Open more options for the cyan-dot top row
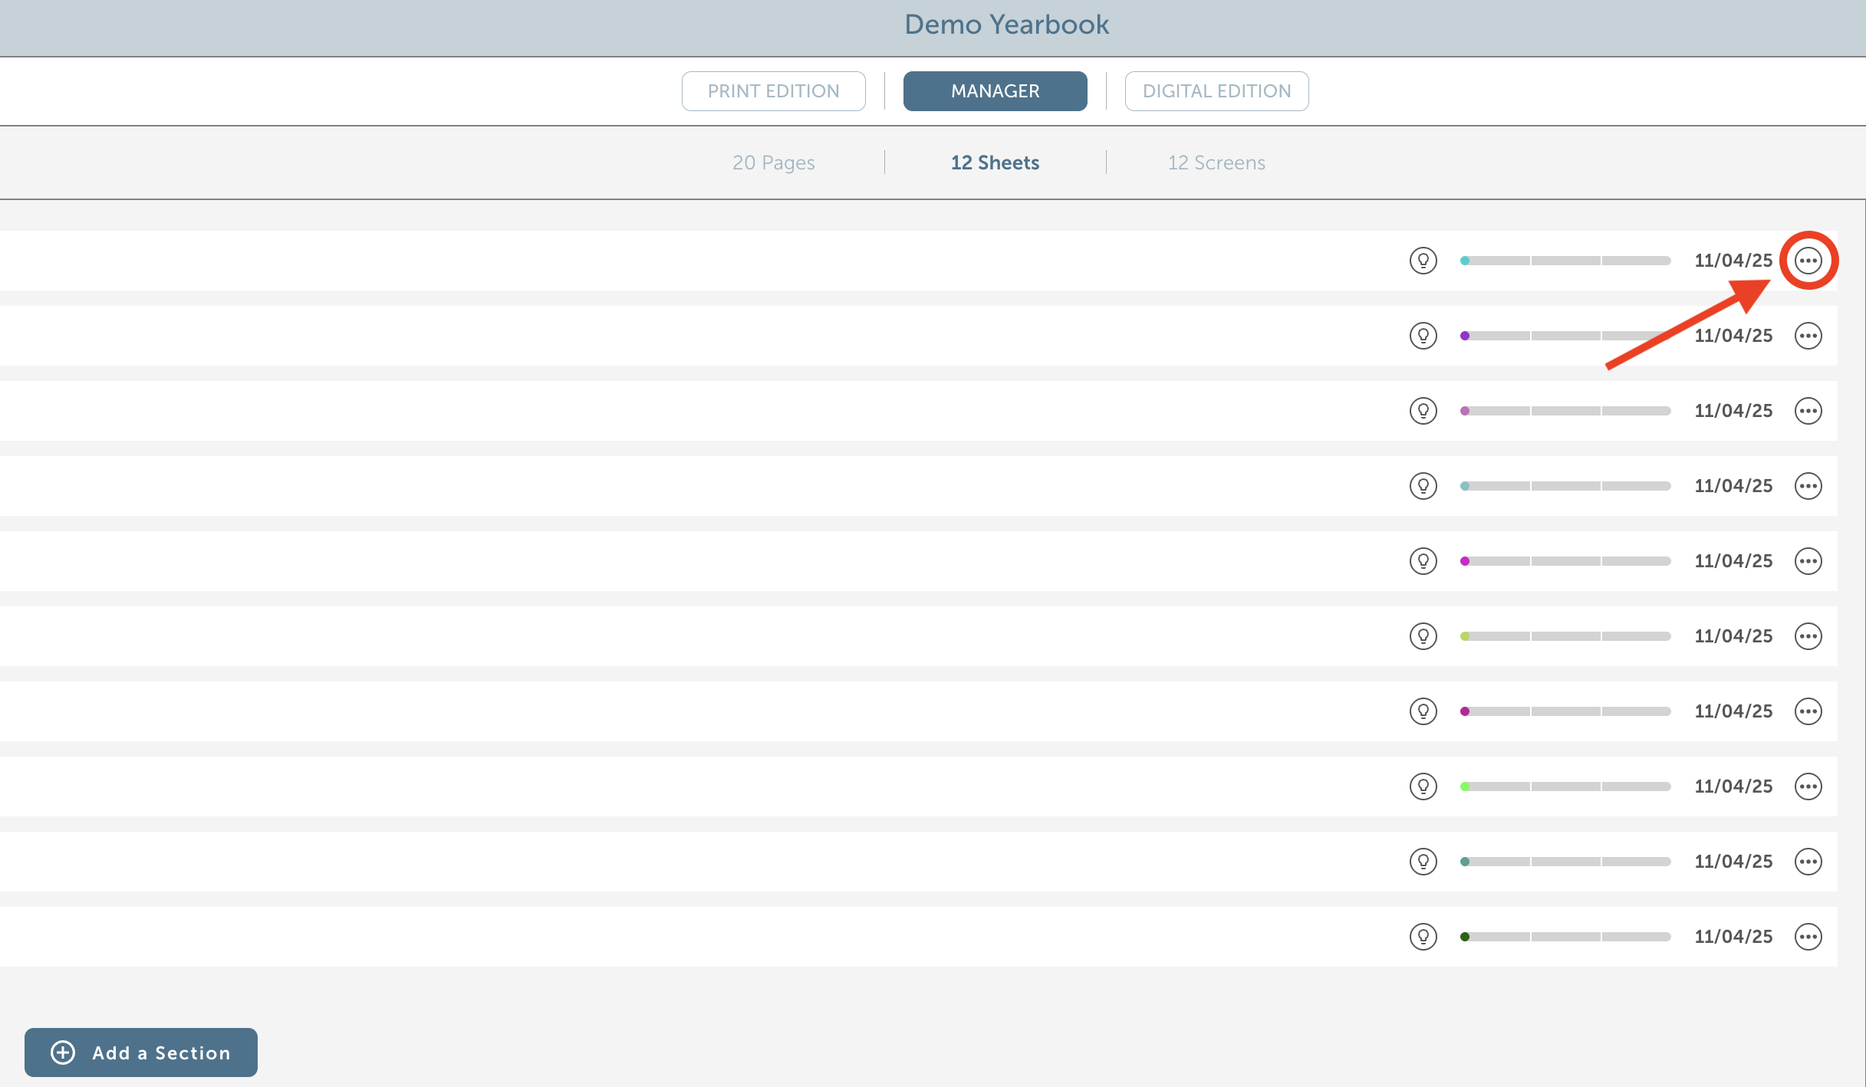 (1808, 261)
